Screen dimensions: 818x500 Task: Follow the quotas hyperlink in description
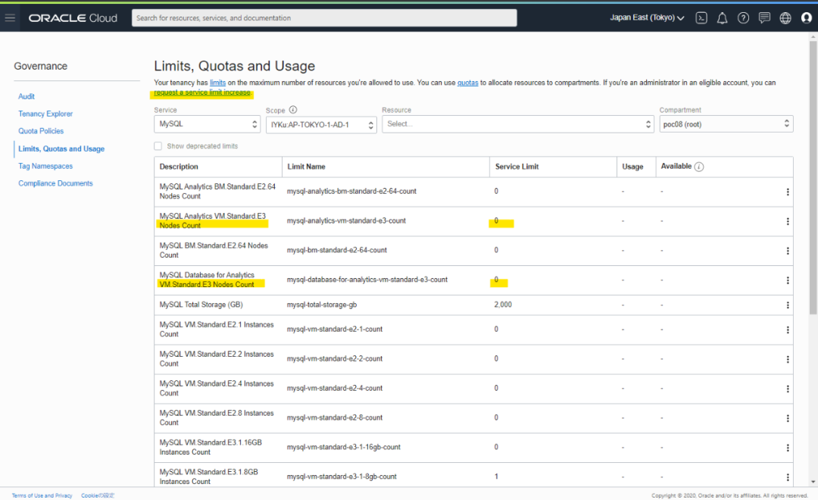coord(467,83)
